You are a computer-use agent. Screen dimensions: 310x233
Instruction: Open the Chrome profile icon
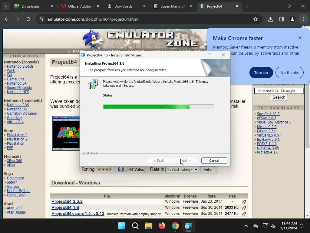292,19
